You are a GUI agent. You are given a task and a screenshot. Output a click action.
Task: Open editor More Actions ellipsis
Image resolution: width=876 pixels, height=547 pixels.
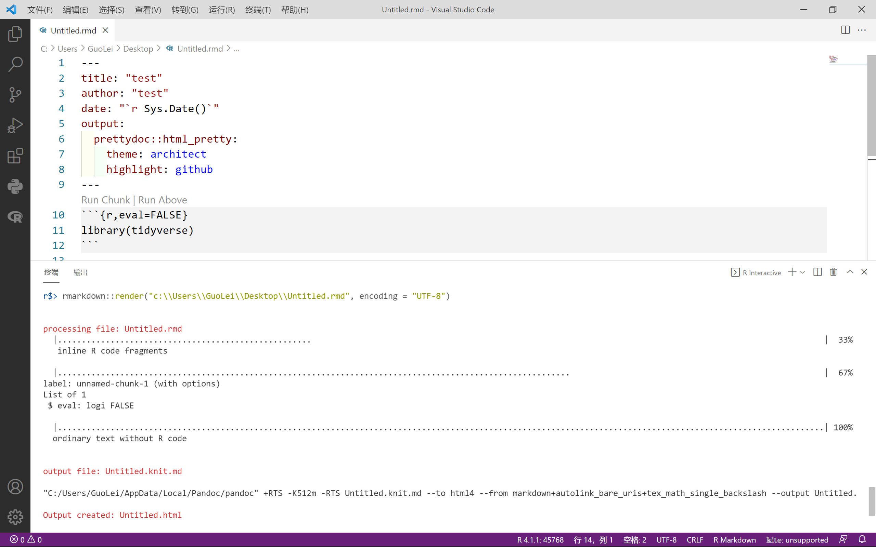coord(862,30)
